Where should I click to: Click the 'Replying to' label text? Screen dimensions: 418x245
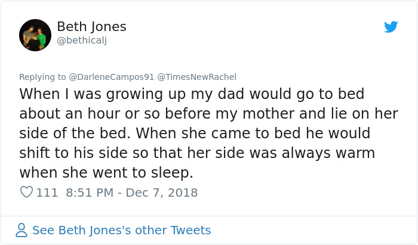click(42, 77)
